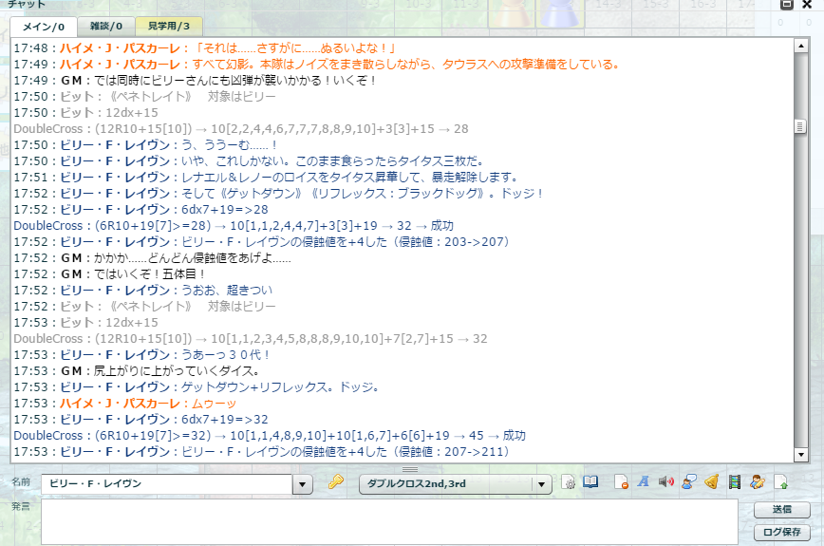Click the chat log scrollbar down arrow

[x=803, y=455]
